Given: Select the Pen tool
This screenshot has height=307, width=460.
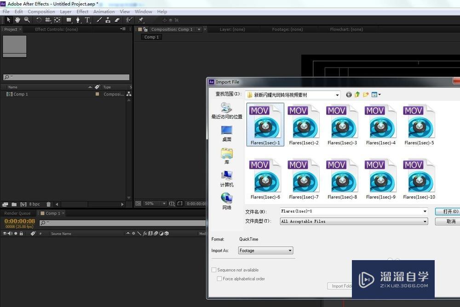Looking at the screenshot, I should [x=78, y=20].
